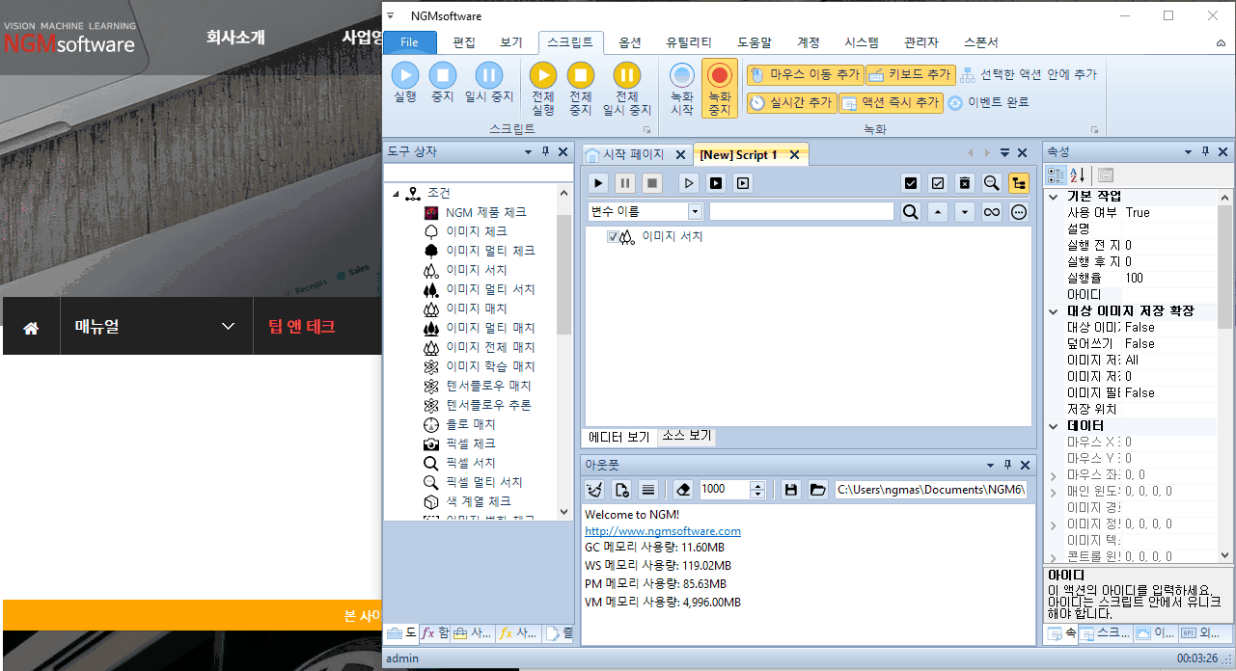The image size is (1236, 671).
Task: Click the 키보드 추가 button
Action: (x=910, y=74)
